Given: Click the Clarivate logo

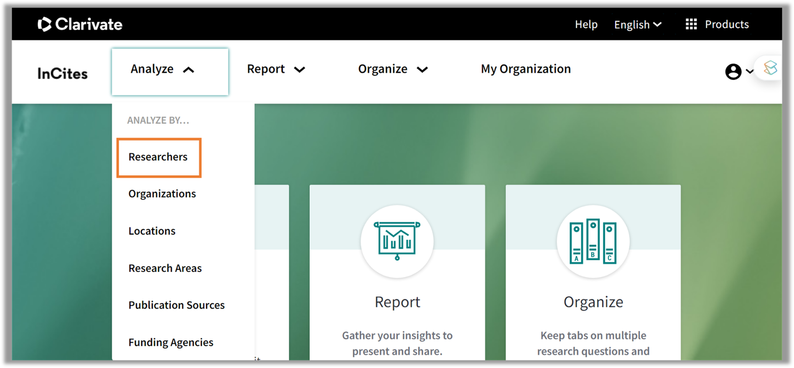Looking at the screenshot, I should coord(80,24).
